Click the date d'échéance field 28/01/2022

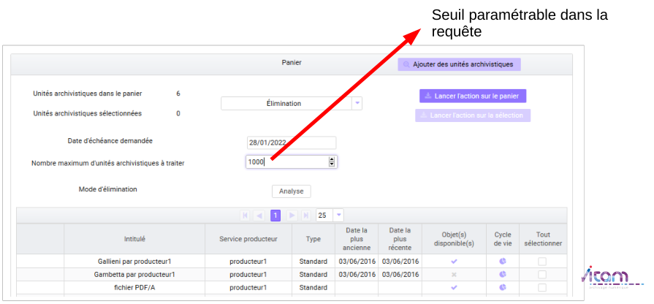[291, 142]
